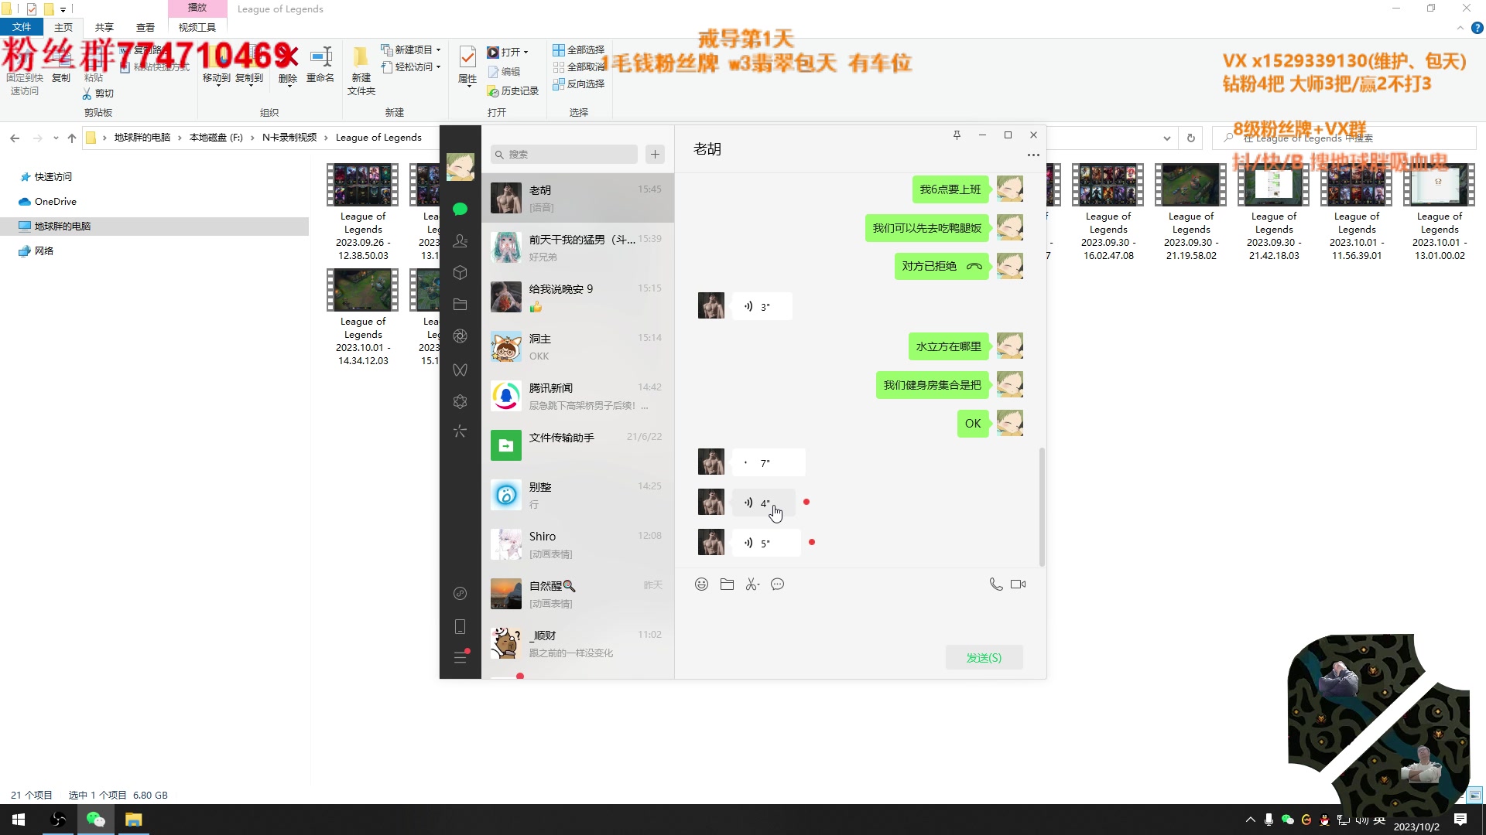Click 发送(S) send button
Image resolution: width=1486 pixels, height=835 pixels.
984,658
